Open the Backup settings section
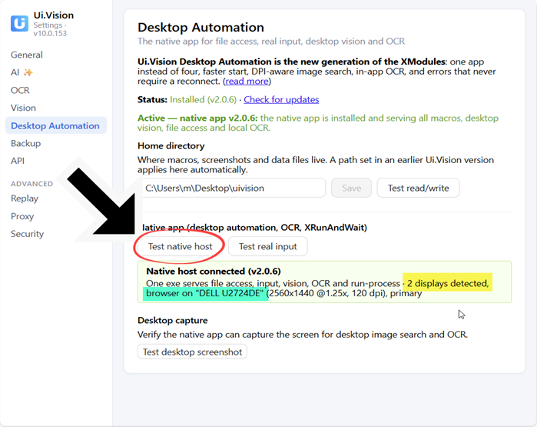The height and width of the screenshot is (427, 537). point(25,143)
